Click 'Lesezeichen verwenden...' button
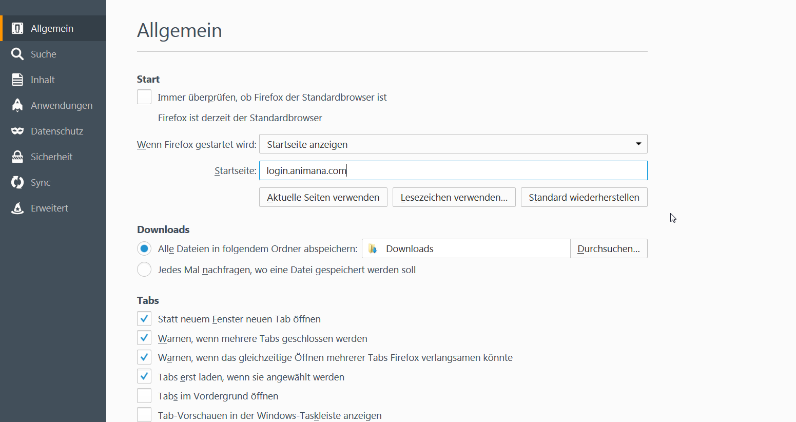 click(x=454, y=198)
